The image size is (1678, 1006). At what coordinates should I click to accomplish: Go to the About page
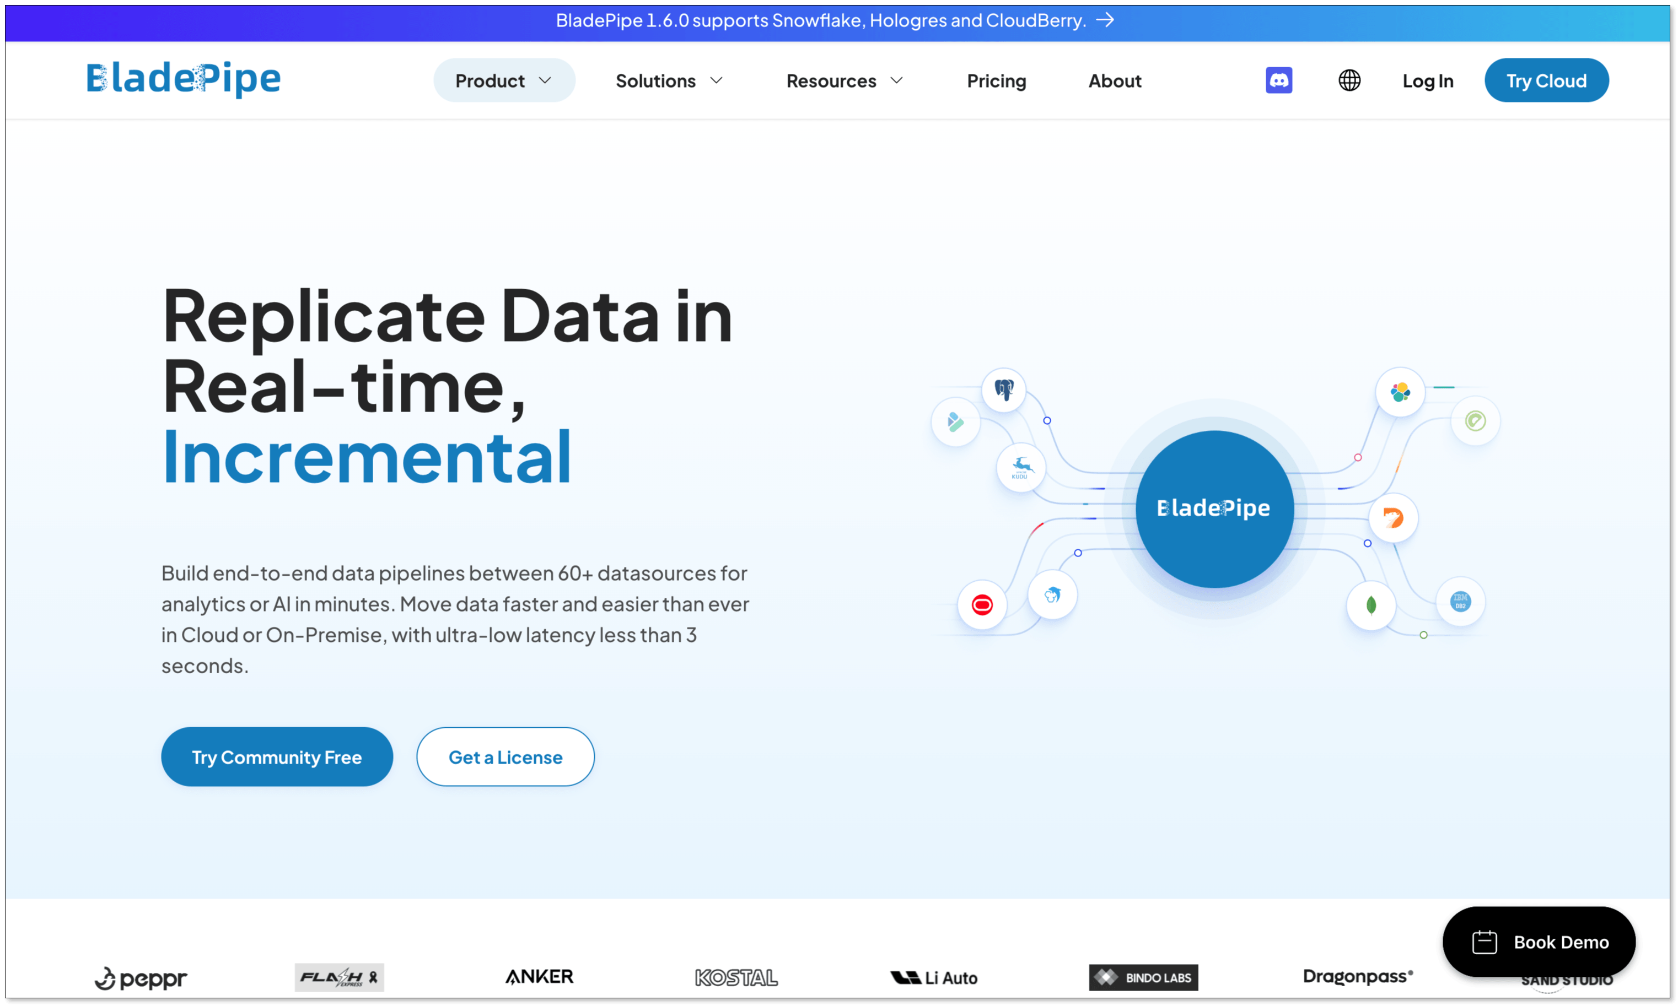[1115, 80]
